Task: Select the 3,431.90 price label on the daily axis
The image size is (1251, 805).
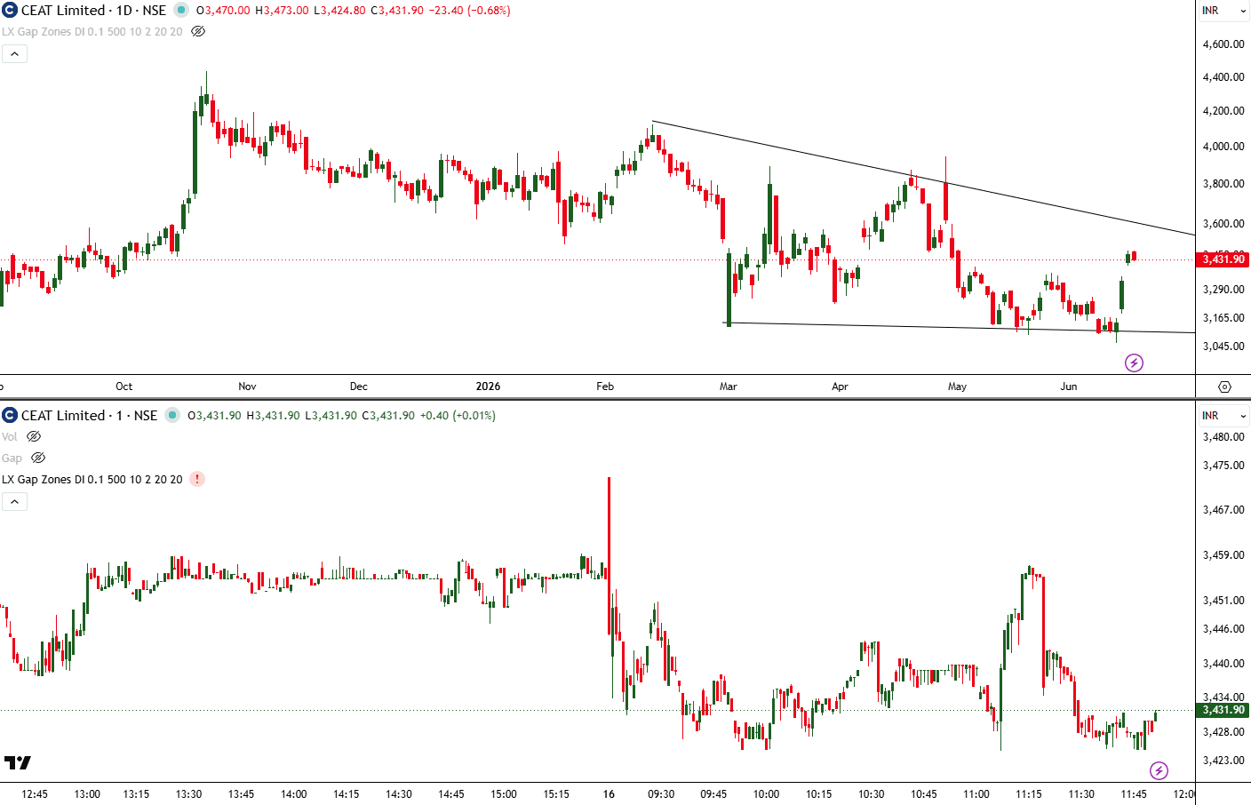Action: [x=1223, y=259]
